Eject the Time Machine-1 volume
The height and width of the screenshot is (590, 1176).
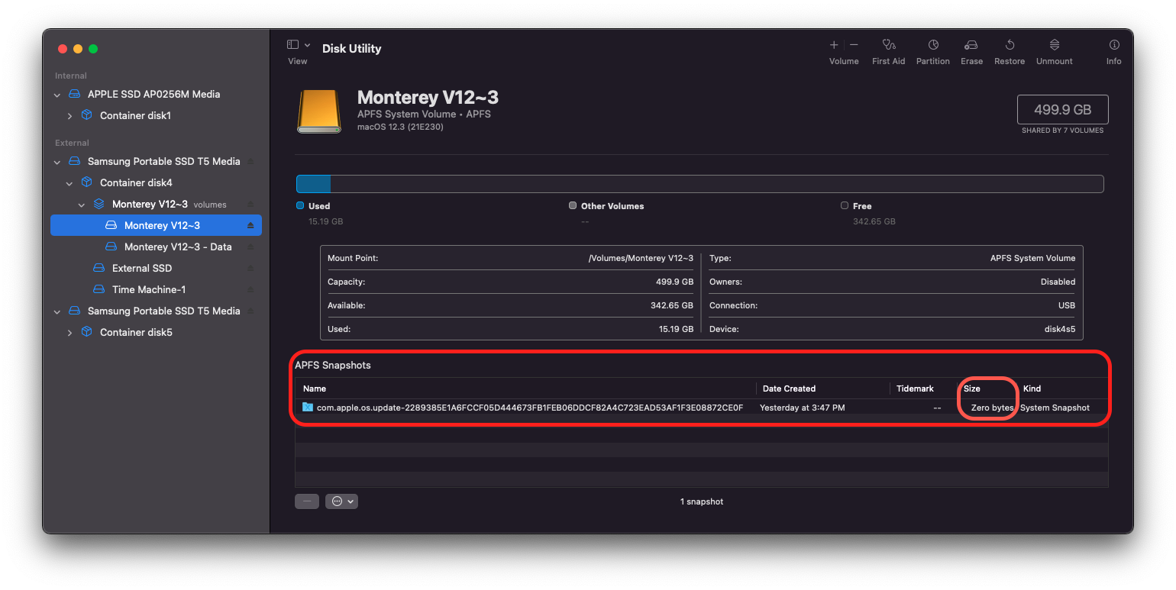250,290
